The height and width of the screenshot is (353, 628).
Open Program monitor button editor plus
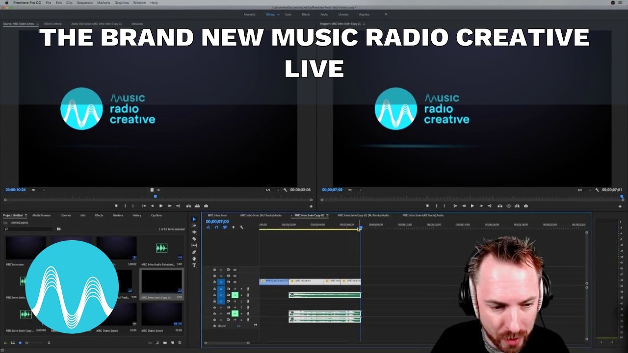(620, 206)
